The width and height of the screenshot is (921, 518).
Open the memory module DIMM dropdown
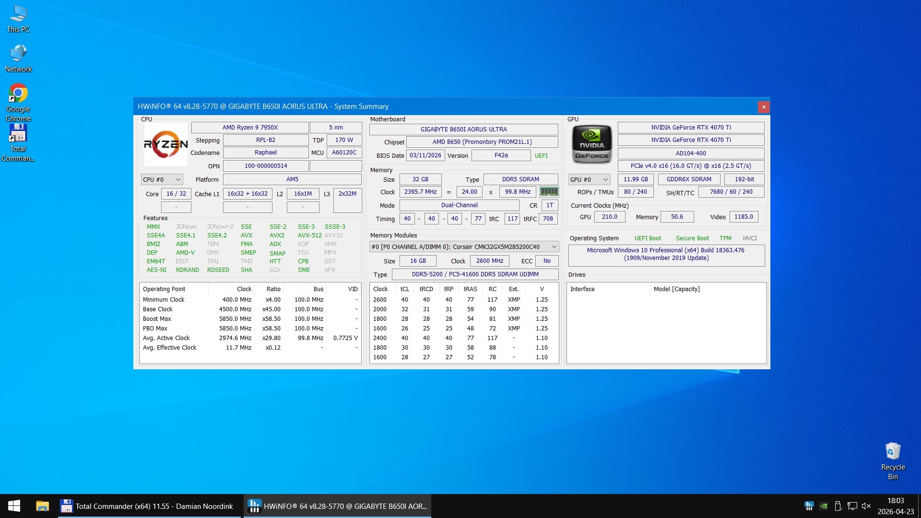click(x=464, y=247)
